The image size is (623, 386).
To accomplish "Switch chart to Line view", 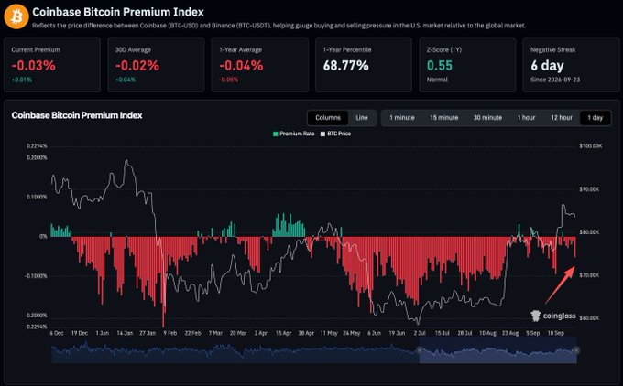I will 362,118.
